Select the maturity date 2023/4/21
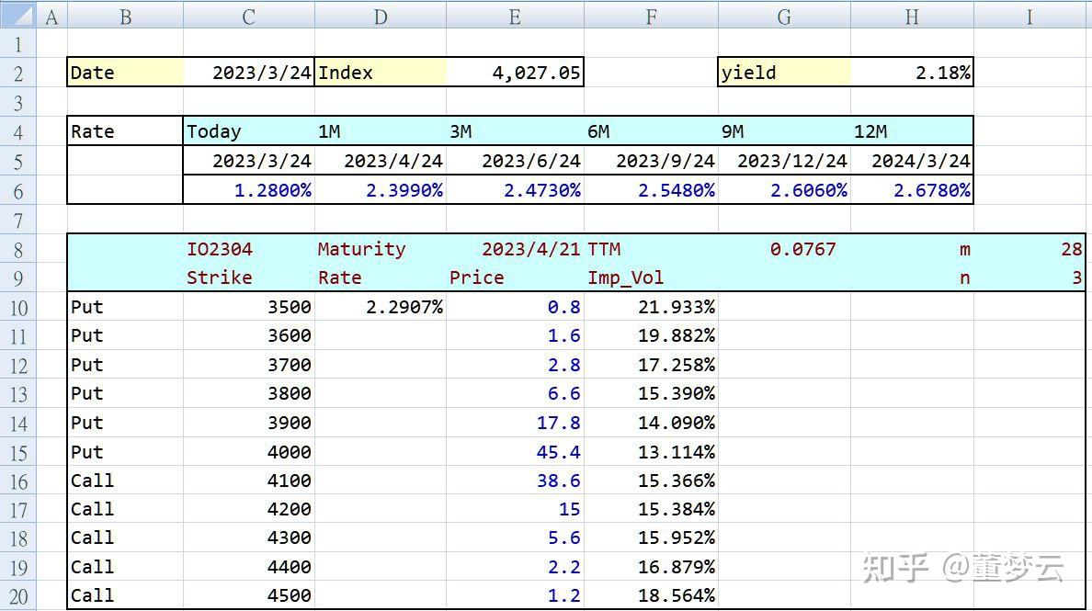The width and height of the screenshot is (1092, 611). 515,249
